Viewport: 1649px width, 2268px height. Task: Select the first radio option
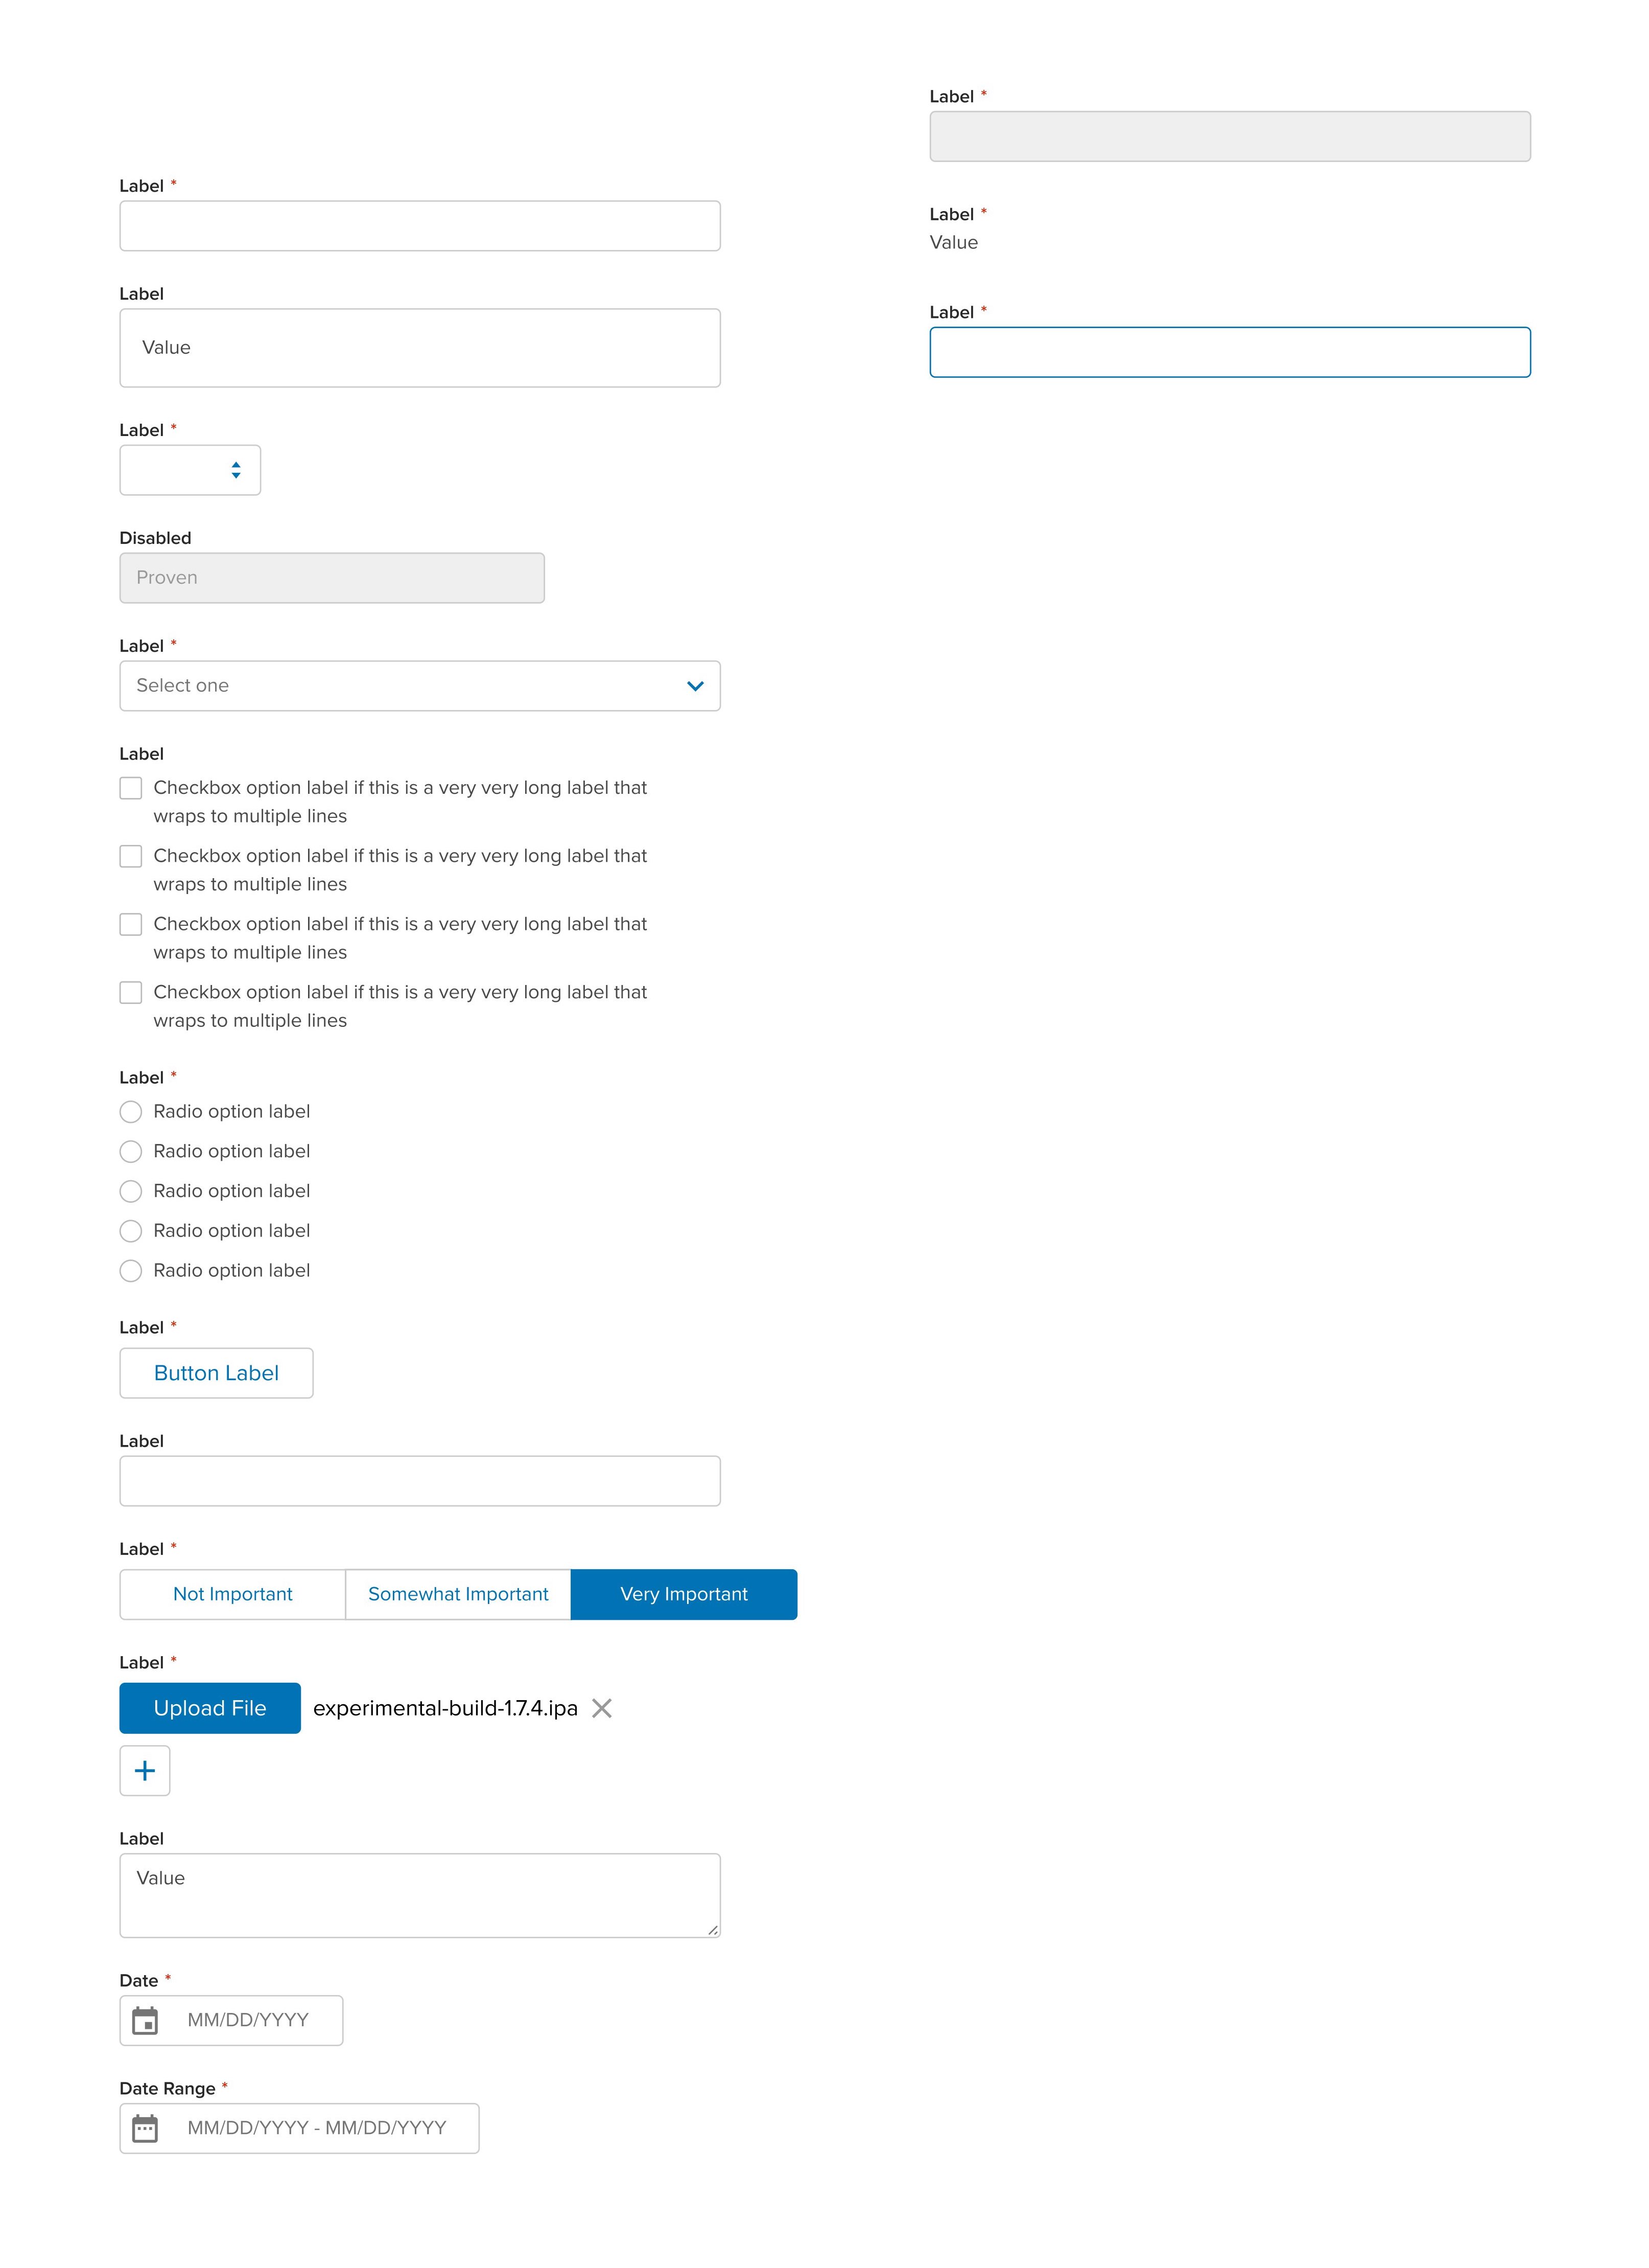tap(131, 1112)
